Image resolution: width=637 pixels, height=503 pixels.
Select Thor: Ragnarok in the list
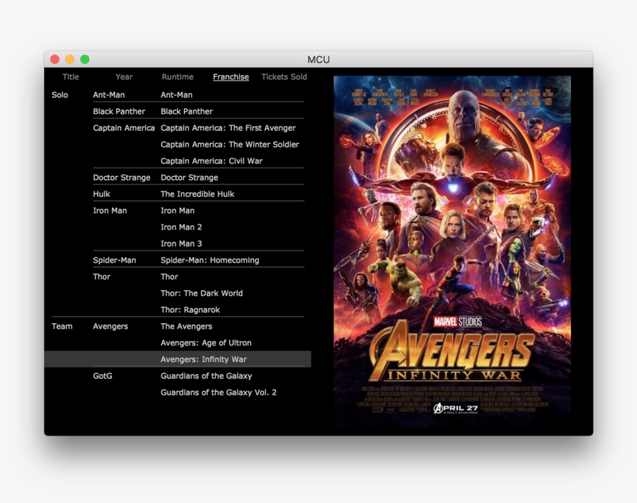193,309
